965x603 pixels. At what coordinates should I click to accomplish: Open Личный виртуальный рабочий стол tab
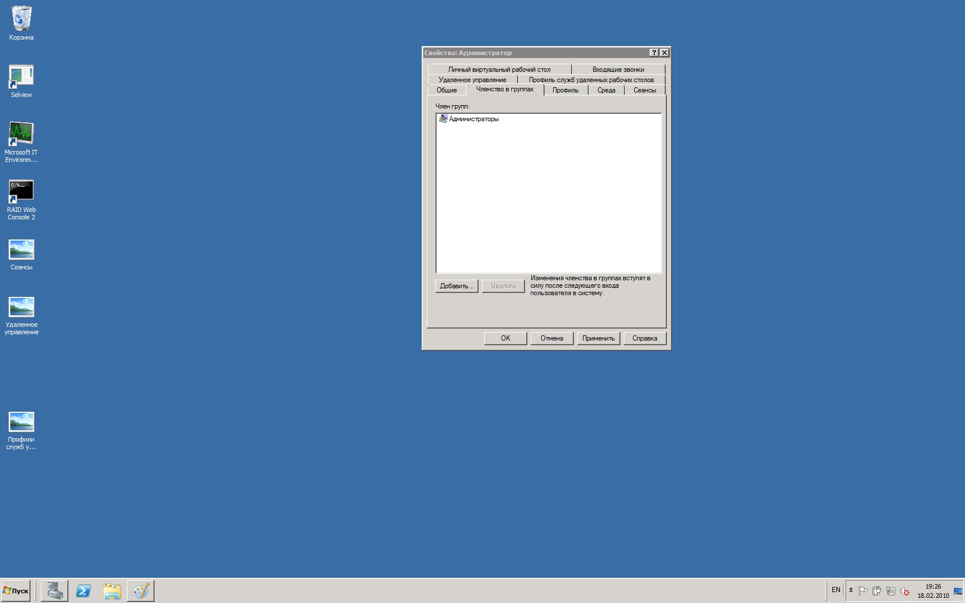tap(499, 69)
